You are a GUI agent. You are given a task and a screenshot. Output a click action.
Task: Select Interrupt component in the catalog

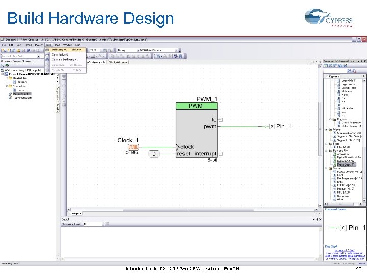click(346, 189)
